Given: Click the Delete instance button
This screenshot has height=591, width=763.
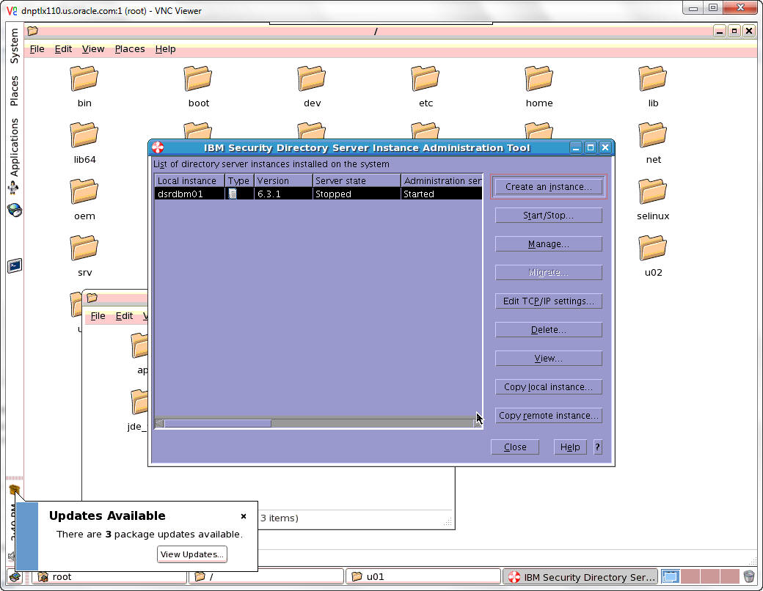Looking at the screenshot, I should [549, 330].
